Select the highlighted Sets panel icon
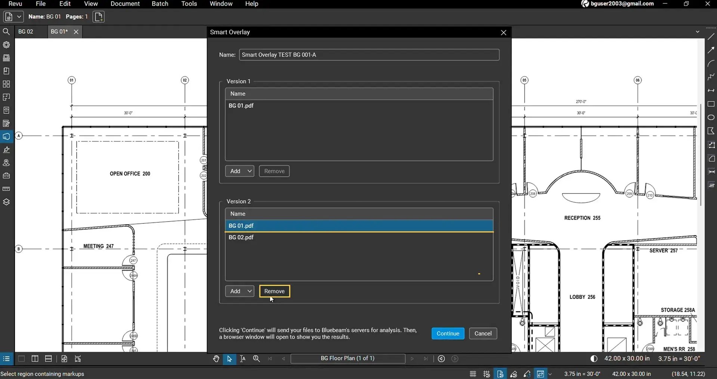This screenshot has height=379, width=717. click(6, 136)
